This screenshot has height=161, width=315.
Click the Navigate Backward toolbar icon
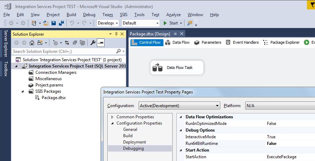pos(11,23)
